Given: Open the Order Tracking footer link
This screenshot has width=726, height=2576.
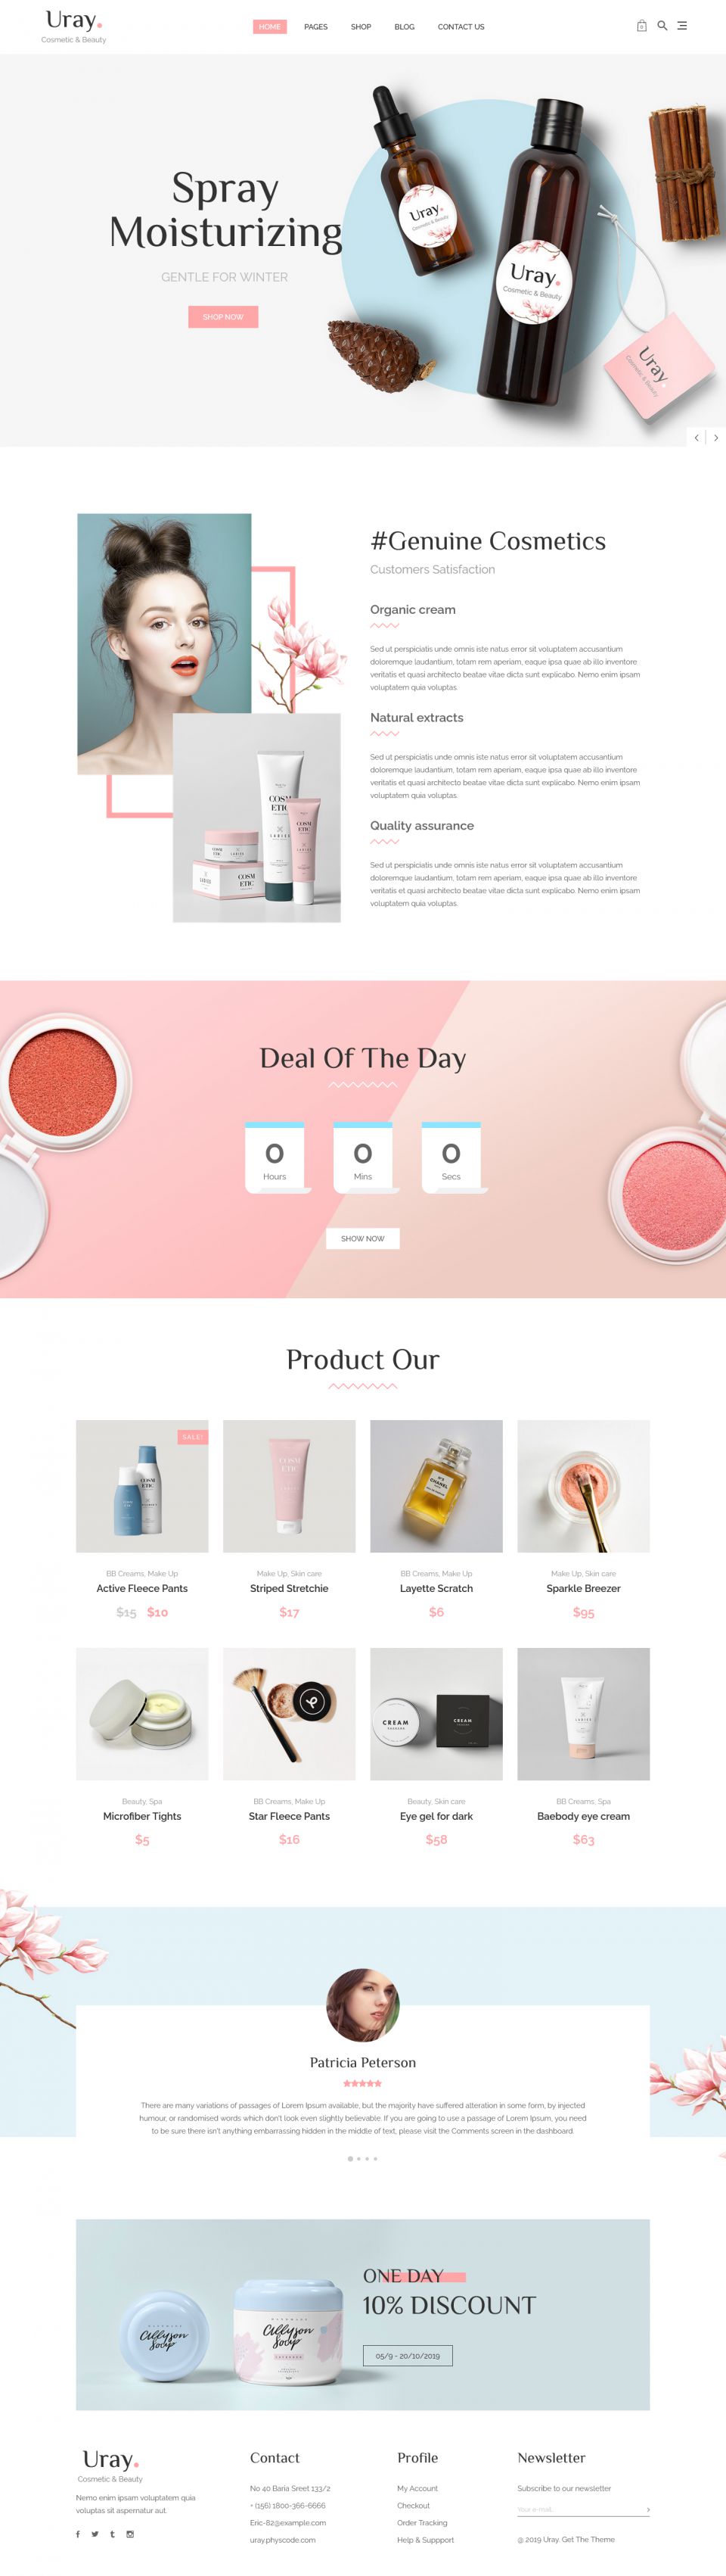Looking at the screenshot, I should [x=423, y=2523].
